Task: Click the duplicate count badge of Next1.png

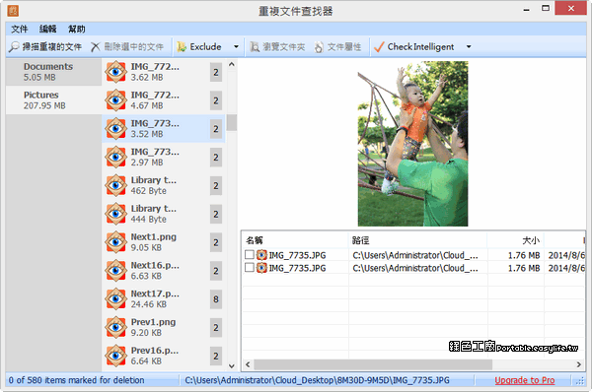Action: click(216, 242)
